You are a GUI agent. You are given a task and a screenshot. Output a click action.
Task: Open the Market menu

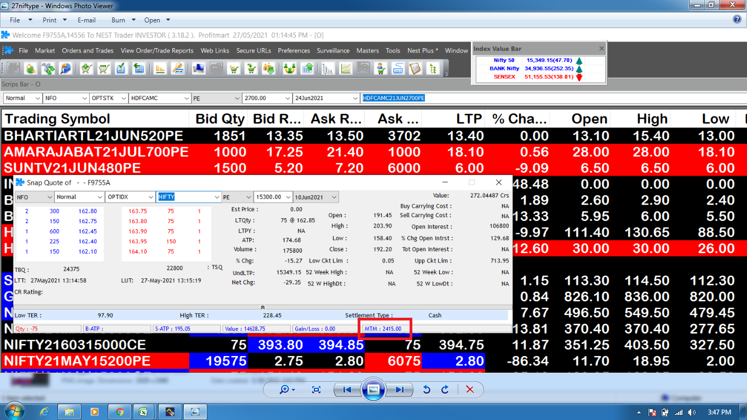(x=45, y=50)
